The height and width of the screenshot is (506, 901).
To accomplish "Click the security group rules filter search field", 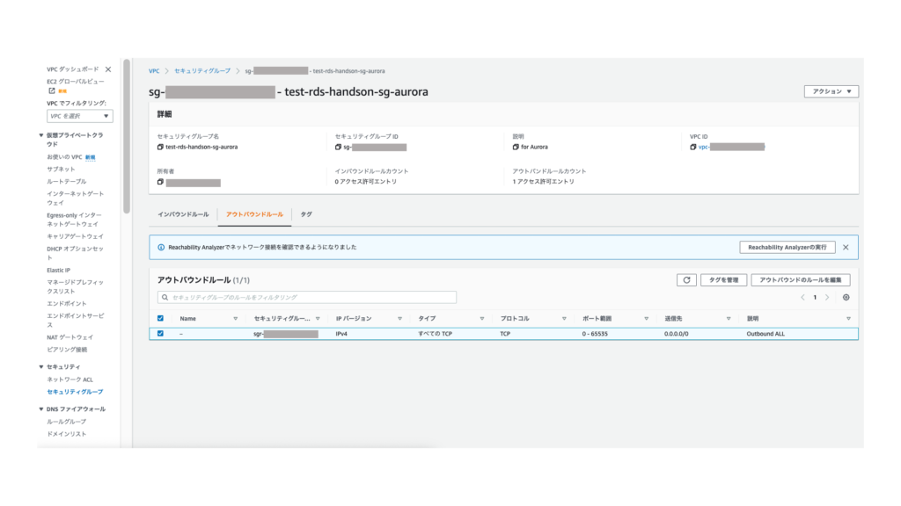I will pos(306,298).
